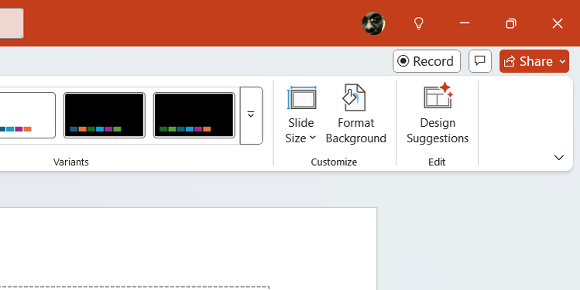Click the Record button
Image resolution: width=580 pixels, height=290 pixels.
pyautogui.click(x=427, y=61)
